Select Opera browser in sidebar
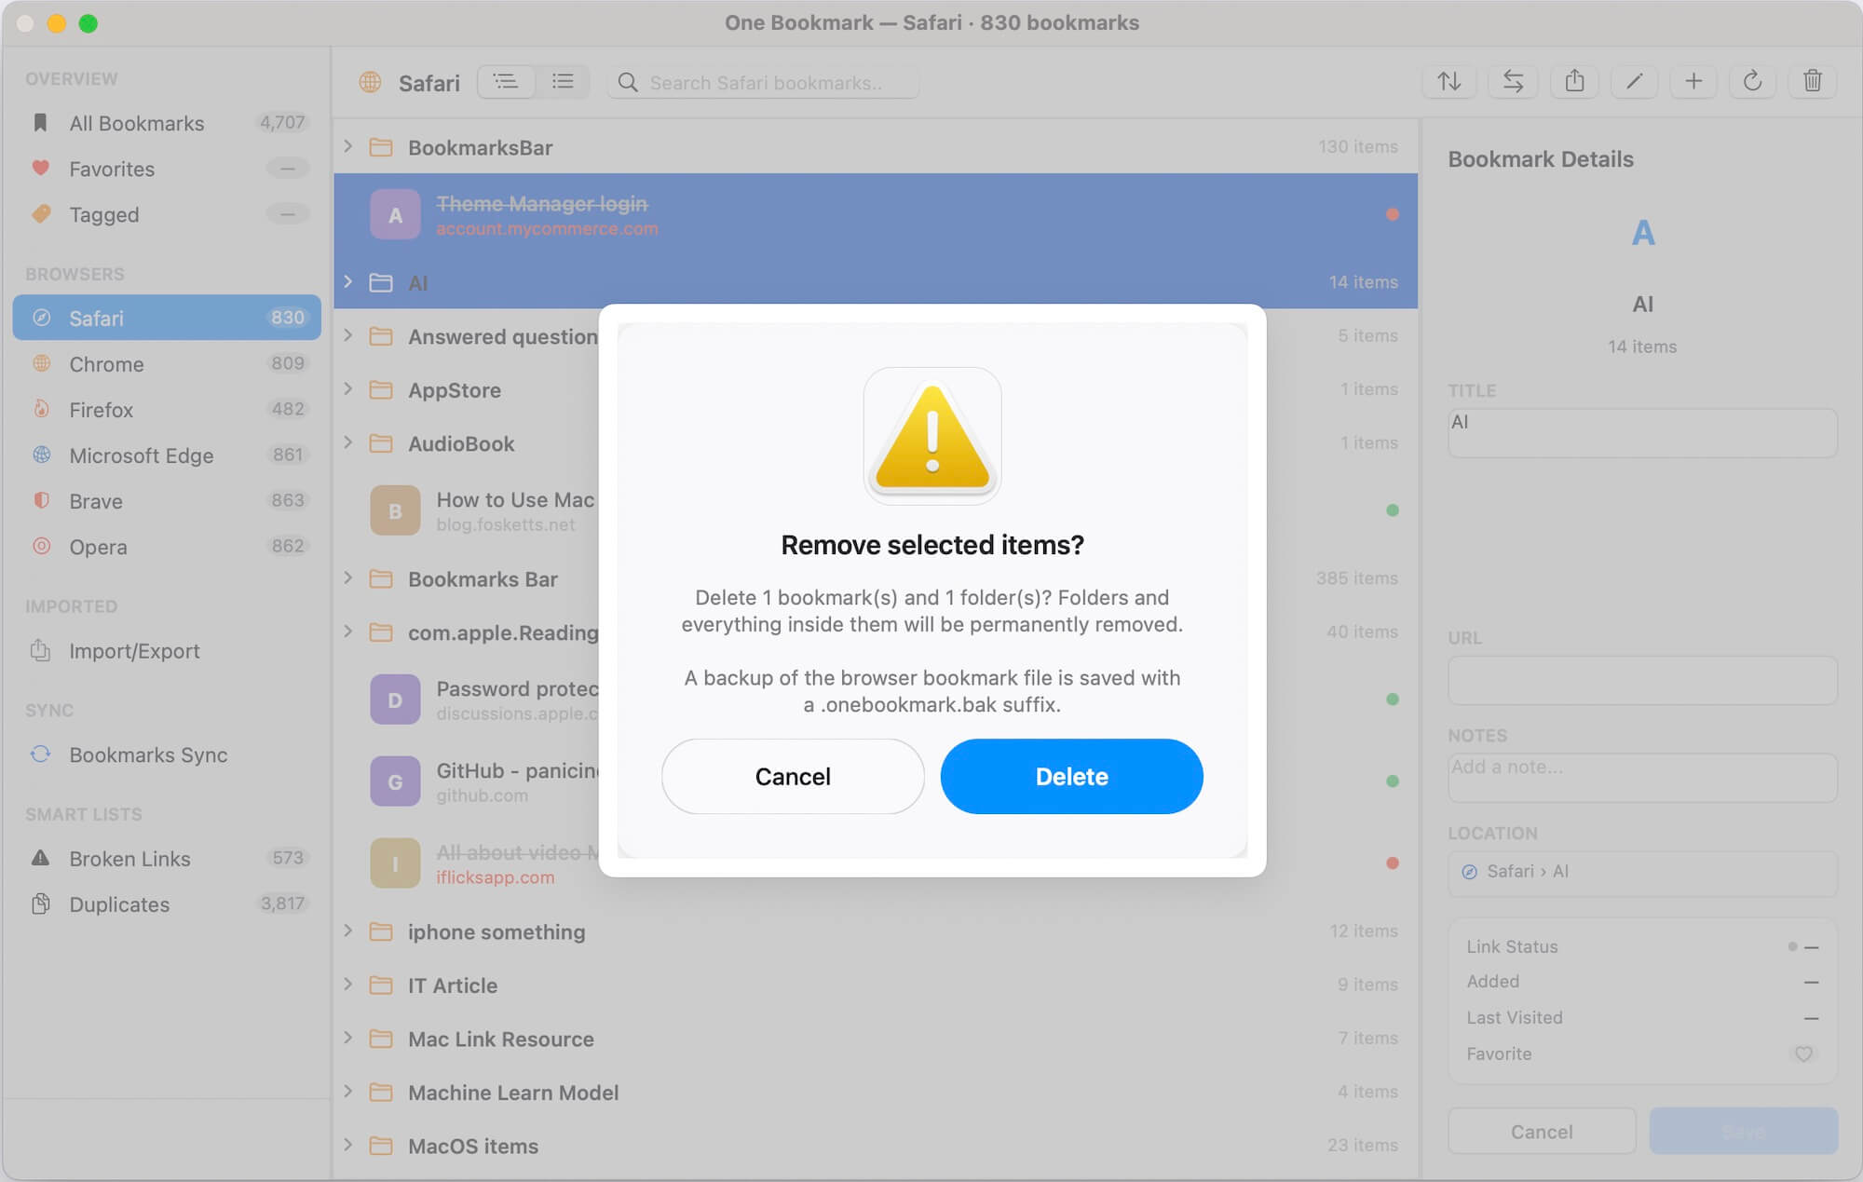This screenshot has height=1182, width=1863. (x=167, y=546)
